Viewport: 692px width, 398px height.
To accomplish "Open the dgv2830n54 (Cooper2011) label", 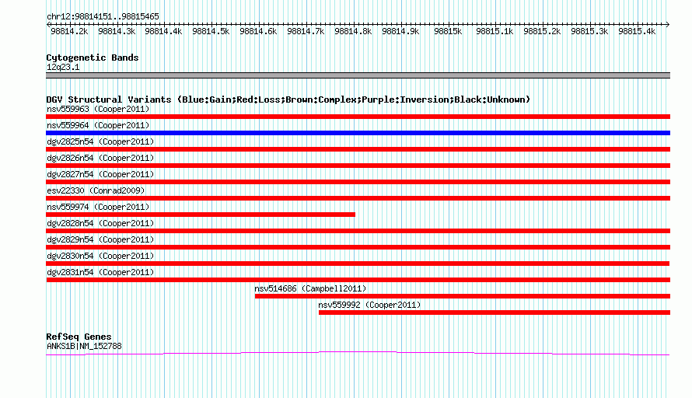I will 100,256.
